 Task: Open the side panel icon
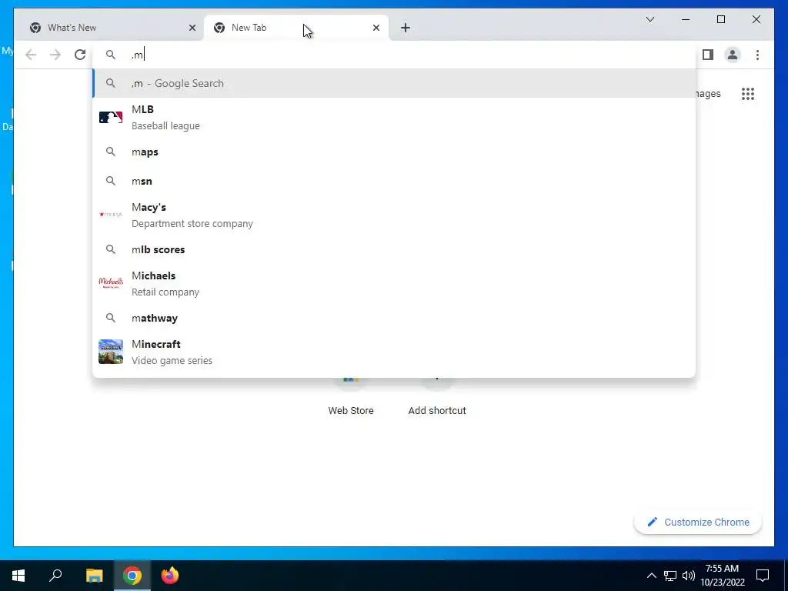pos(708,55)
